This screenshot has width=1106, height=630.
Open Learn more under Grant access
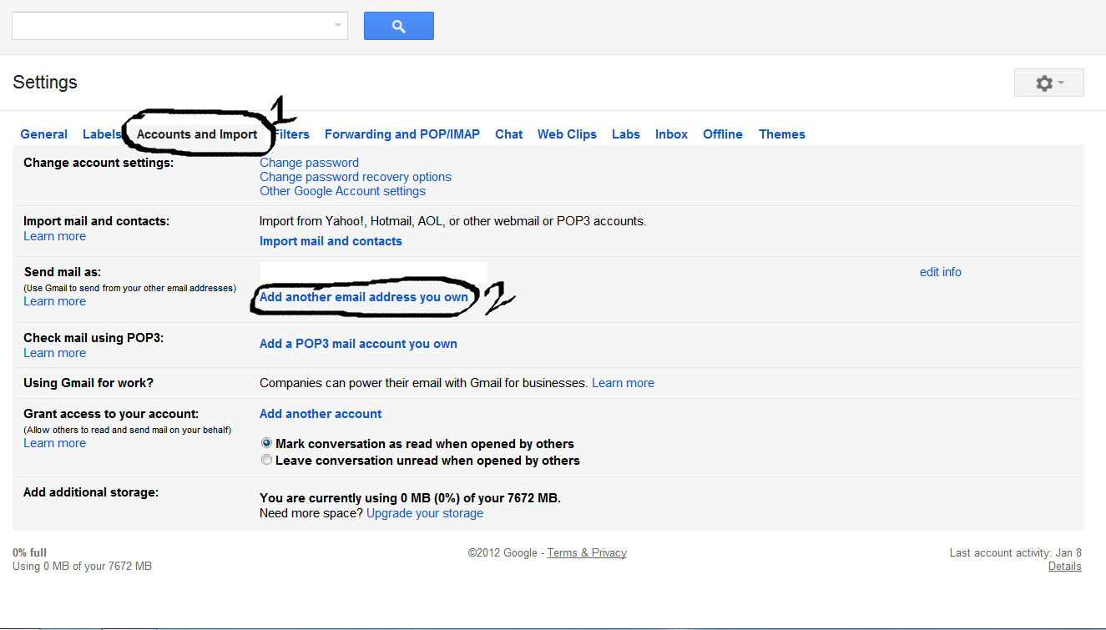coord(54,443)
